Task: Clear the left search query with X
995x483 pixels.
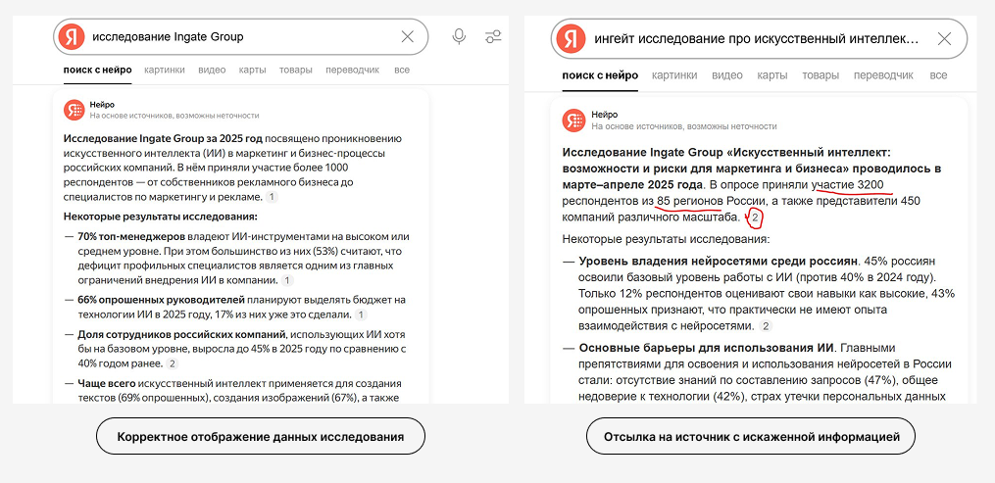Action: coord(408,37)
